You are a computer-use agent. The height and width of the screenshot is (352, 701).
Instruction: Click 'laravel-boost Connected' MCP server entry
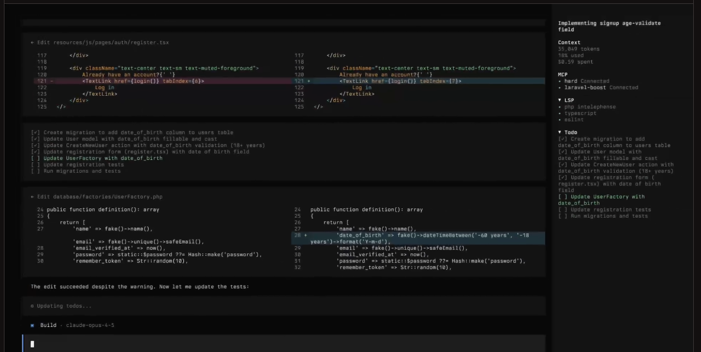coord(598,87)
